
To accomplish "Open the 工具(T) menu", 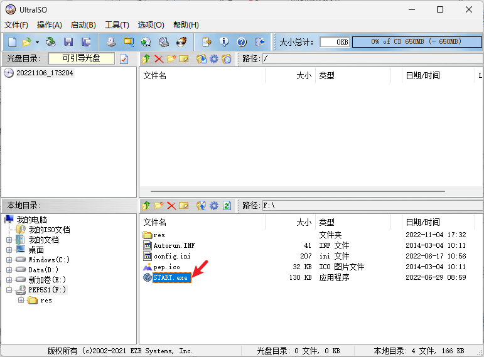I will tap(117, 25).
